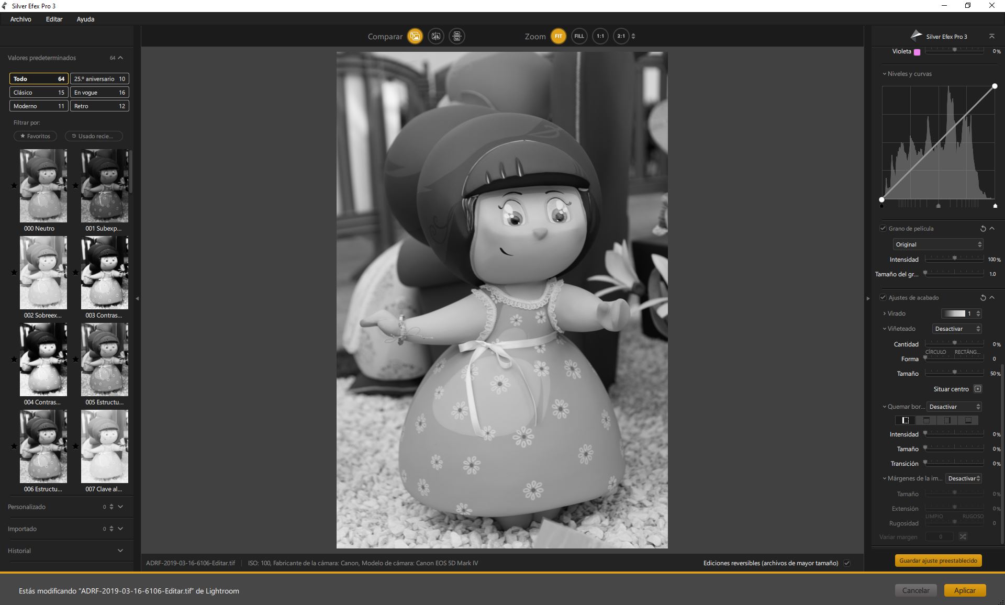Collapse the left presets panel arrow

tap(137, 298)
